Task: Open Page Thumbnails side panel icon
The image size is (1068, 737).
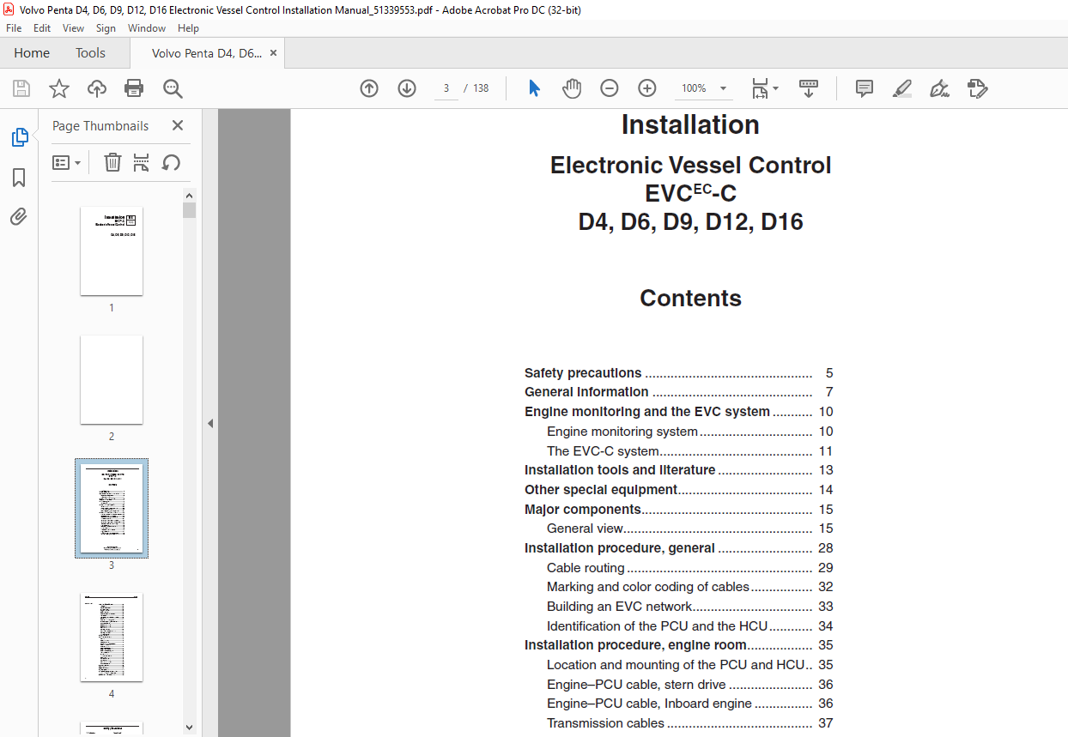Action: 19,137
